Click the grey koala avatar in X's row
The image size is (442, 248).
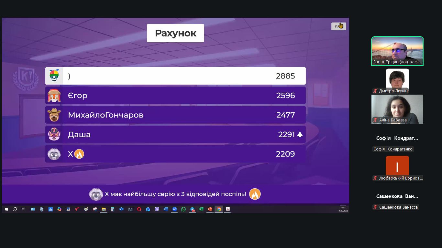[54, 154]
